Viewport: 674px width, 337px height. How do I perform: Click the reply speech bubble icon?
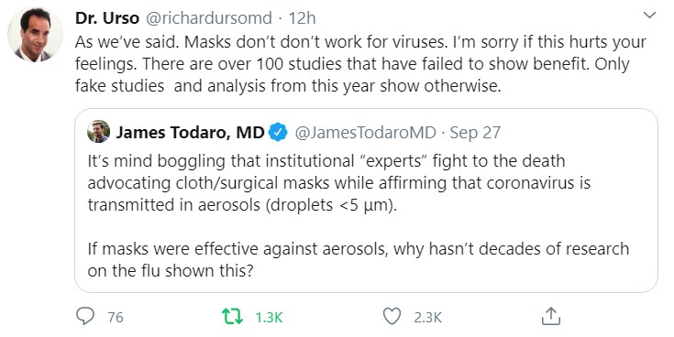(x=85, y=316)
